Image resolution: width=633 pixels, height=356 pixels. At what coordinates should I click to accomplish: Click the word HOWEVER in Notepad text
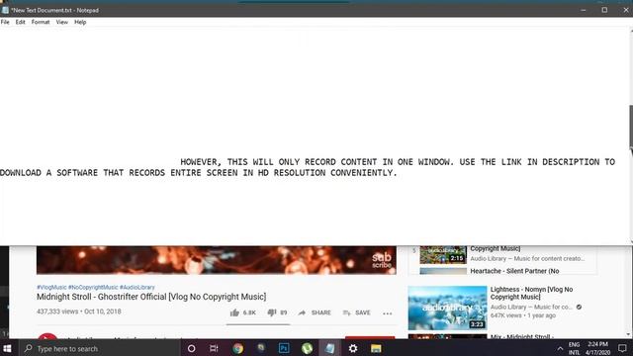point(199,162)
